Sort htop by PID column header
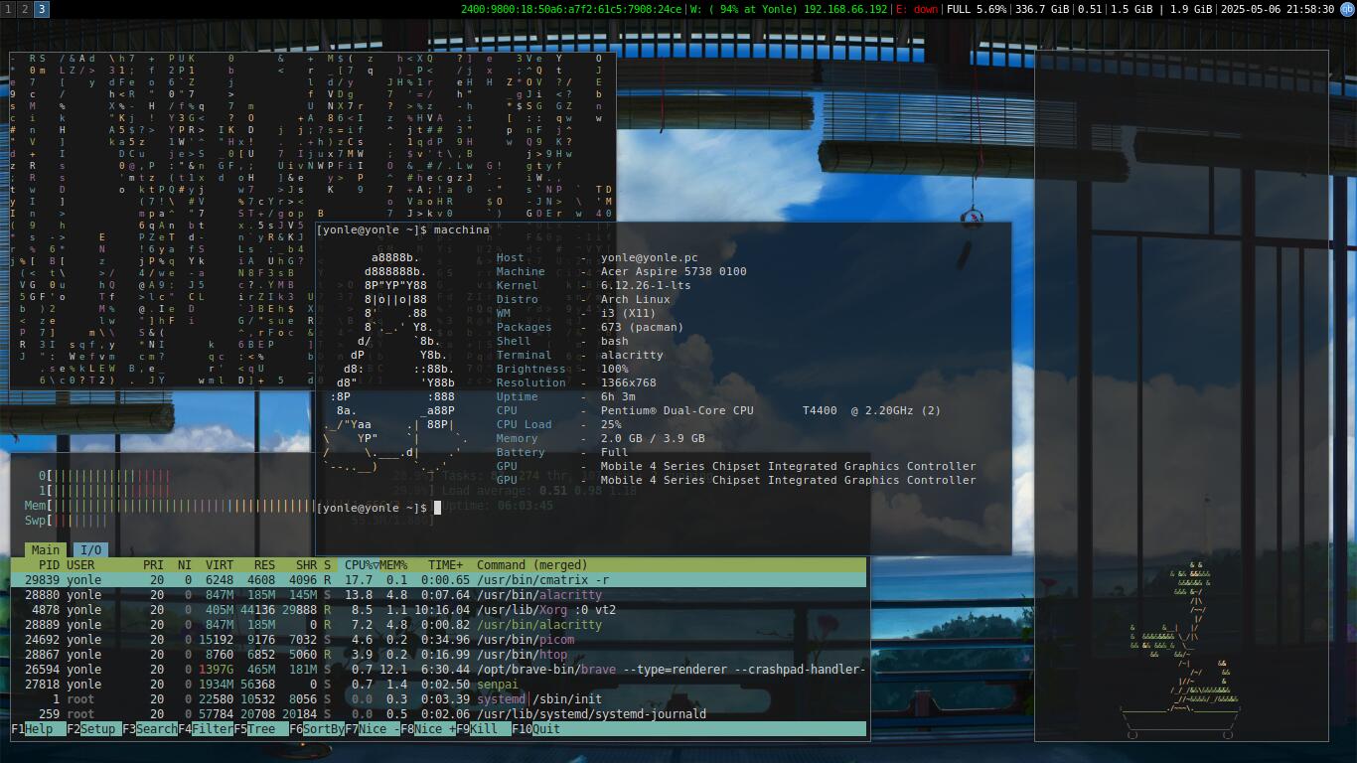Viewport: 1357px width, 763px height. pos(49,565)
